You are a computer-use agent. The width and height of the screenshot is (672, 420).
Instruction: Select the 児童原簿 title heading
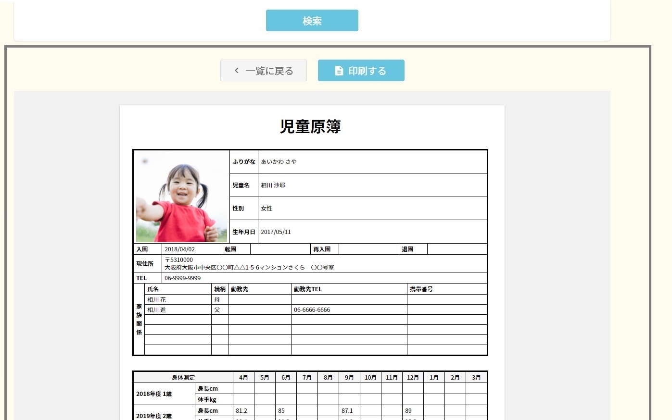tap(310, 126)
